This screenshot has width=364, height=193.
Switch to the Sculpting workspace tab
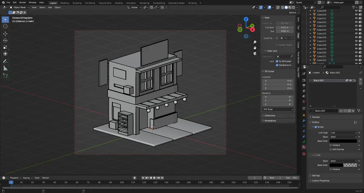click(x=76, y=3)
